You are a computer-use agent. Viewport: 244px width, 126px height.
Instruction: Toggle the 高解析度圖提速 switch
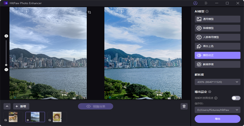pos(236,98)
